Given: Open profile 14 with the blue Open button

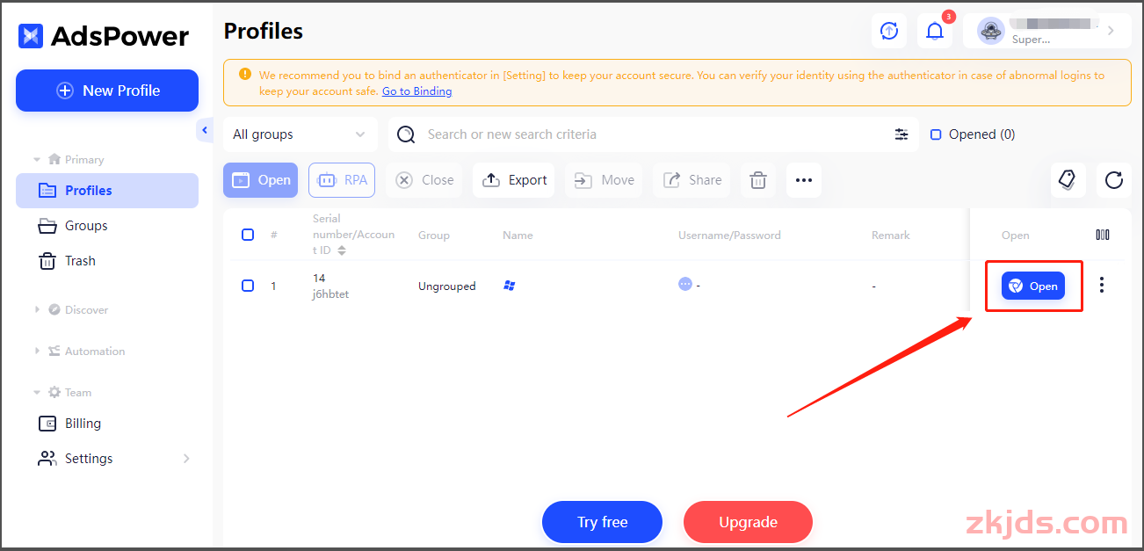Looking at the screenshot, I should [1033, 286].
